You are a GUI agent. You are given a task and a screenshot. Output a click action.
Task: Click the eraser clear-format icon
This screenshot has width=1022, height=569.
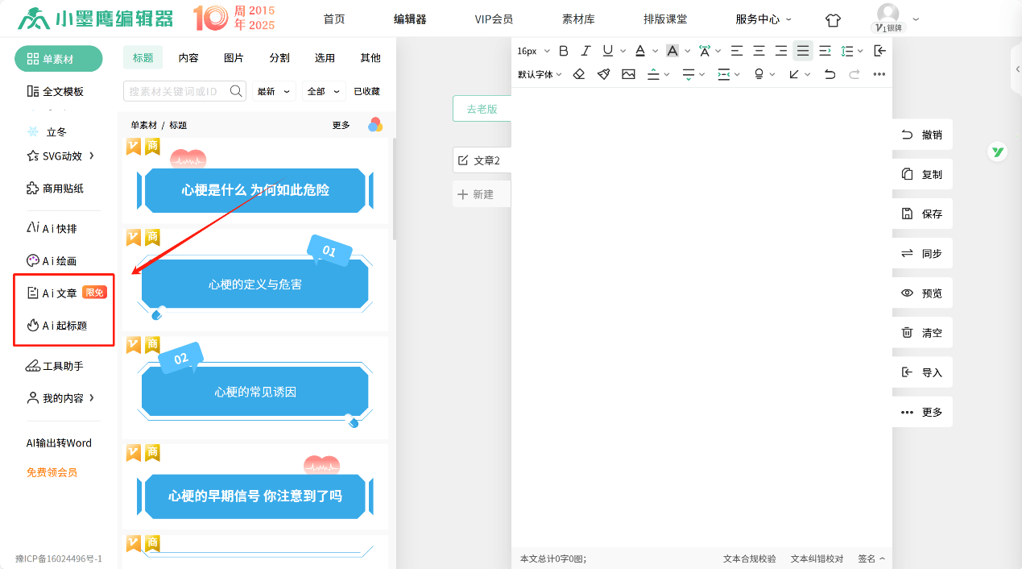[578, 74]
